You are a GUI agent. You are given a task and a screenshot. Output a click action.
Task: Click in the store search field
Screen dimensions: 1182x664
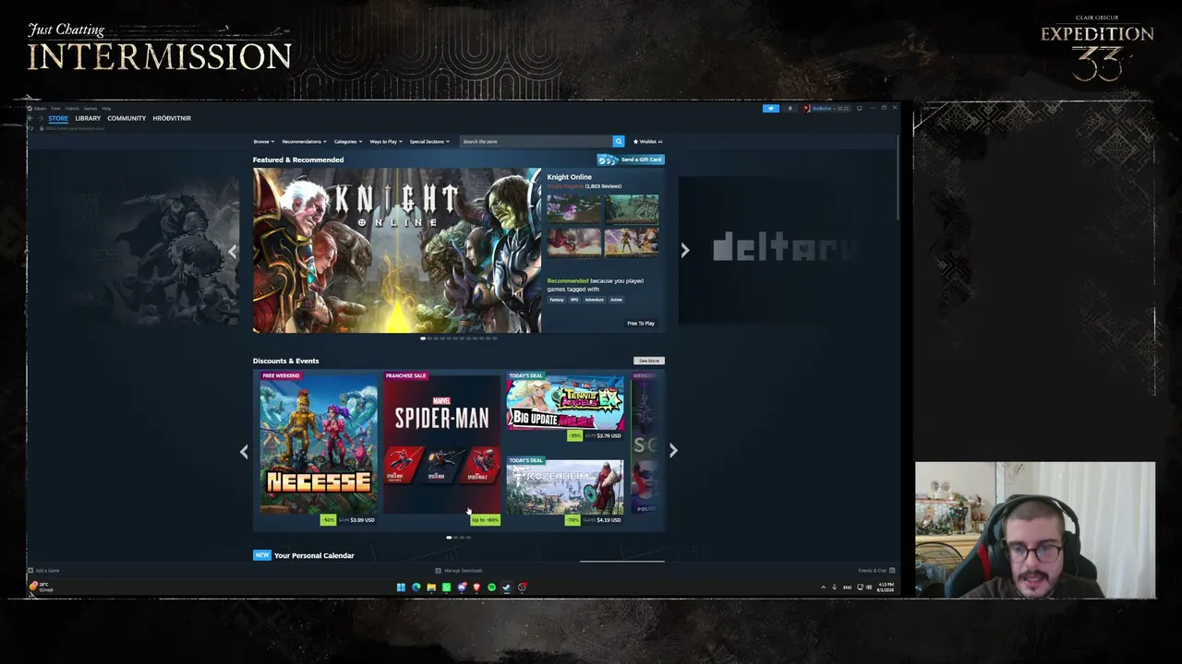coord(536,141)
